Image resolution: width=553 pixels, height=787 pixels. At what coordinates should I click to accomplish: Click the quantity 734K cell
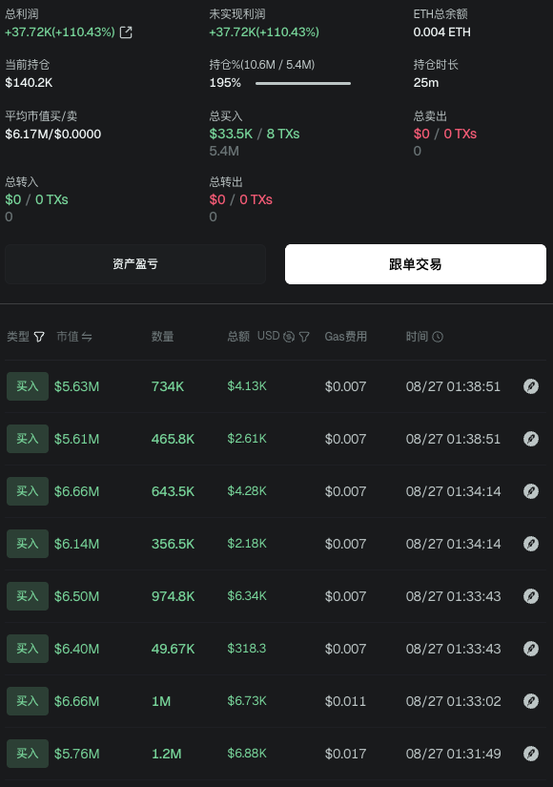tap(168, 386)
